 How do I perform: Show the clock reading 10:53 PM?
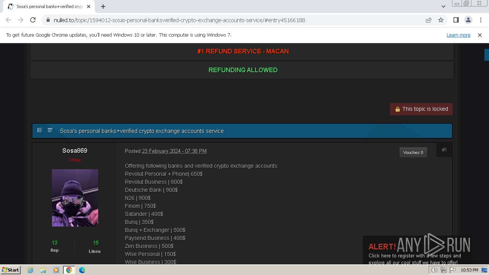point(470,270)
